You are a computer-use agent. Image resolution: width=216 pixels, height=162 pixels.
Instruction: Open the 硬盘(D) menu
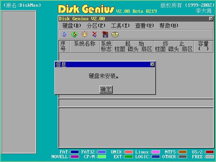(x=72, y=26)
